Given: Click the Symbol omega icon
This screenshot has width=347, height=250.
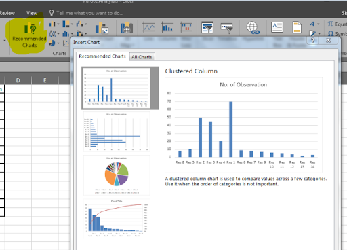Looking at the screenshot, I should 331,34.
